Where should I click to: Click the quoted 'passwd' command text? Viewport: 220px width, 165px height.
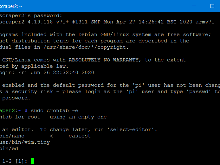pos(199,92)
